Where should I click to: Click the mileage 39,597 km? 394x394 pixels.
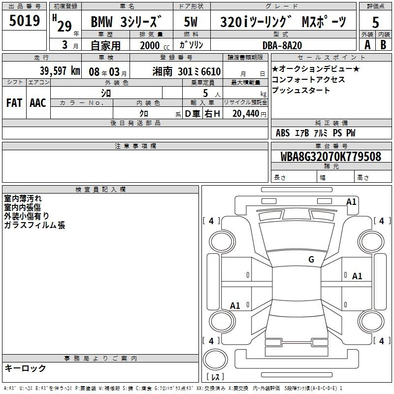click(x=60, y=71)
